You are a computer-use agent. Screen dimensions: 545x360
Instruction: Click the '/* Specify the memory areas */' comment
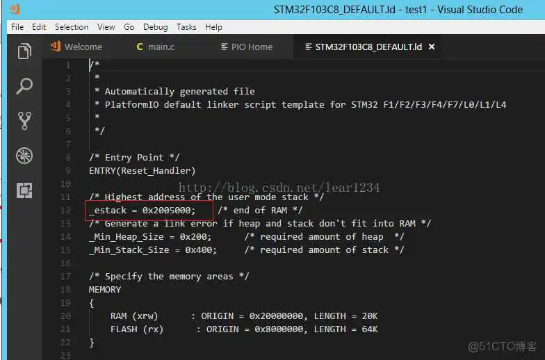coord(169,277)
